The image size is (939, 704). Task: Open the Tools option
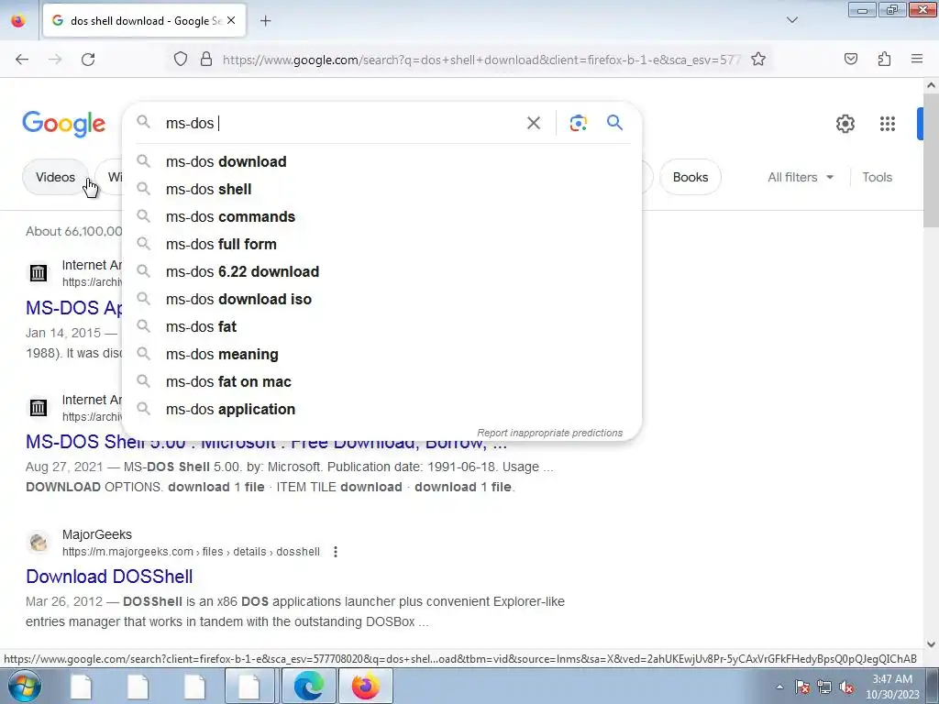click(x=877, y=177)
